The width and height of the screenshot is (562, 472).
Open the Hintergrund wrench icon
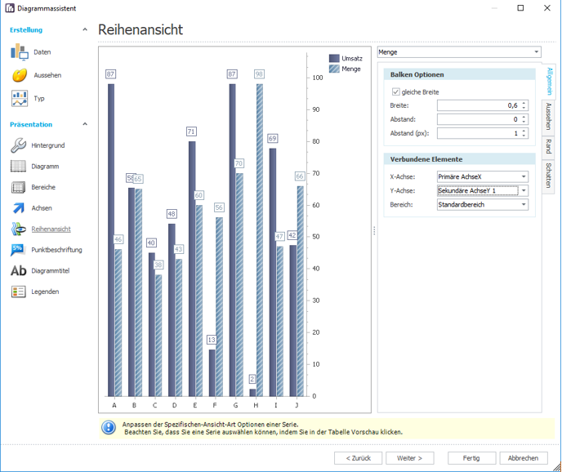coord(18,145)
